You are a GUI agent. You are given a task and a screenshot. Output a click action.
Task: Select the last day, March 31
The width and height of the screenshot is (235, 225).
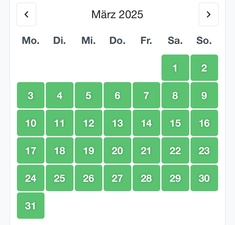point(31,205)
